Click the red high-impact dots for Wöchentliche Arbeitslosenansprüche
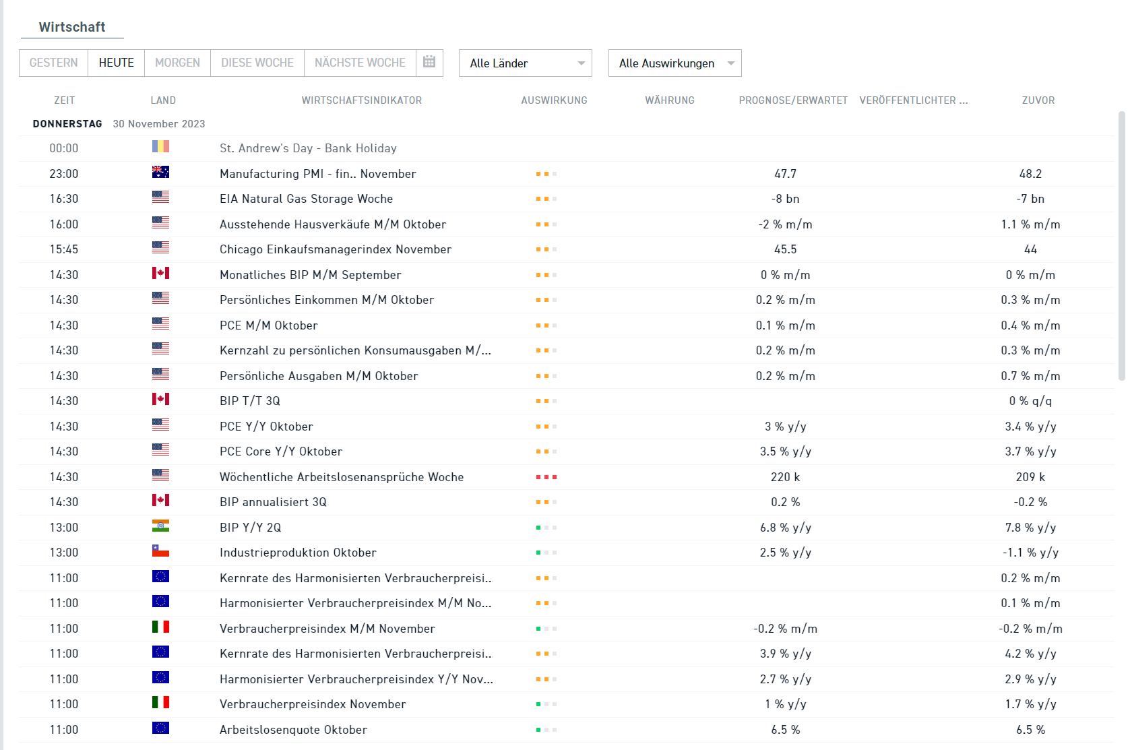The height and width of the screenshot is (750, 1130). pos(546,477)
